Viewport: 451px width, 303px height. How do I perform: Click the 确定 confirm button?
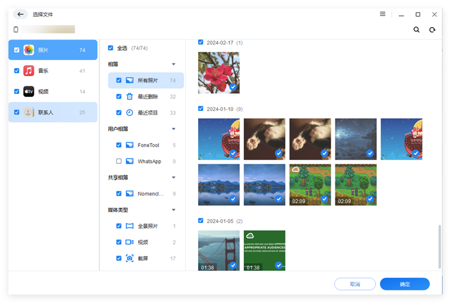pos(405,284)
